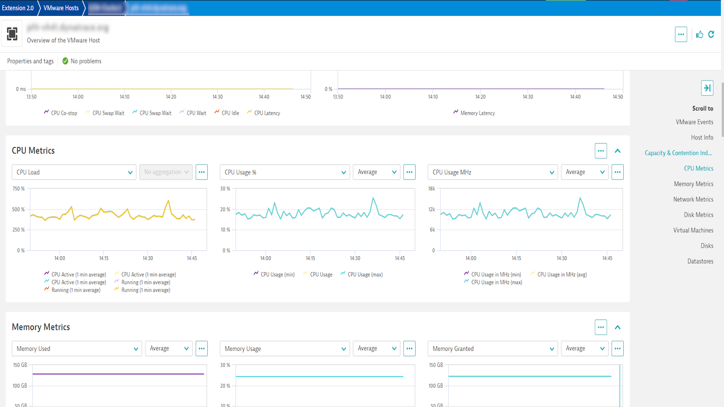
Task: Open the page-level more options menu
Action: click(681, 34)
